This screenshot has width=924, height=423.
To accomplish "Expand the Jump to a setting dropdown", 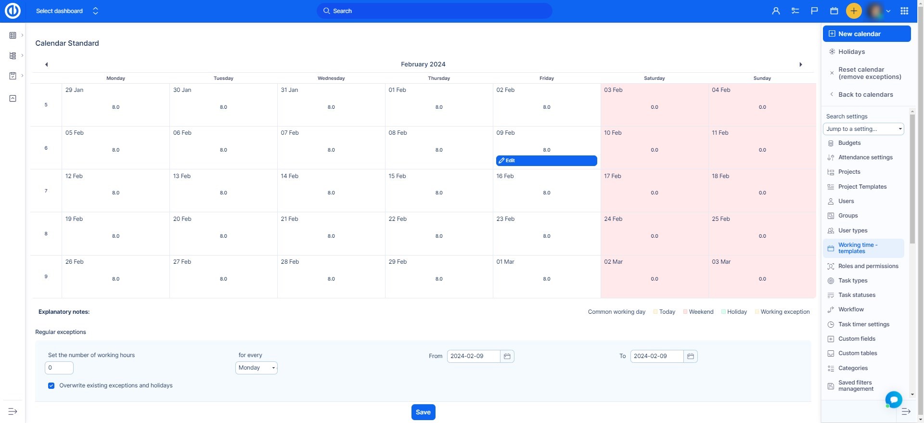I will 863,129.
